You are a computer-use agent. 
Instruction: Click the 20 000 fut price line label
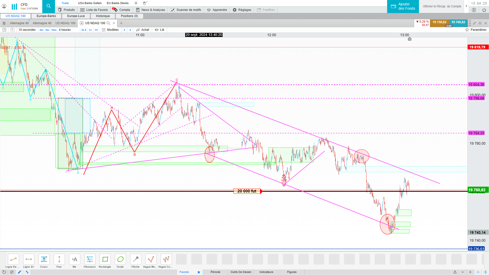247,191
